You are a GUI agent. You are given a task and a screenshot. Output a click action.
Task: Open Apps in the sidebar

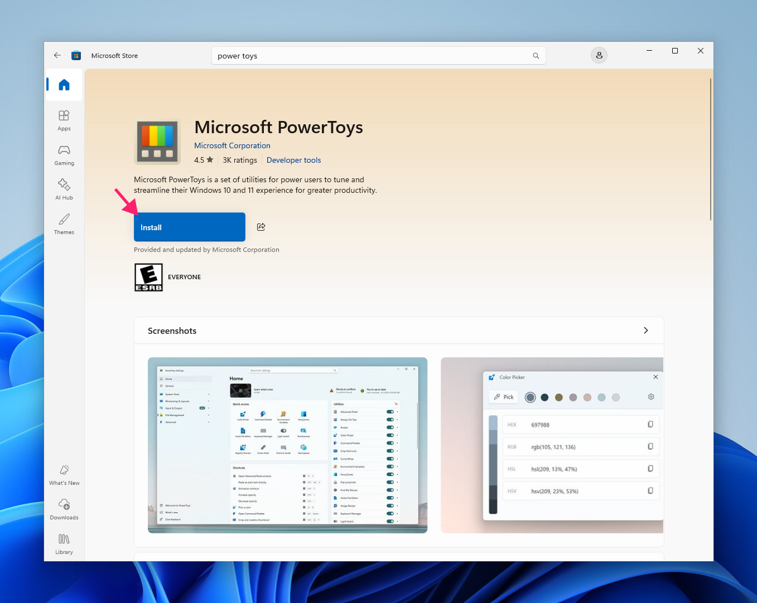click(64, 120)
